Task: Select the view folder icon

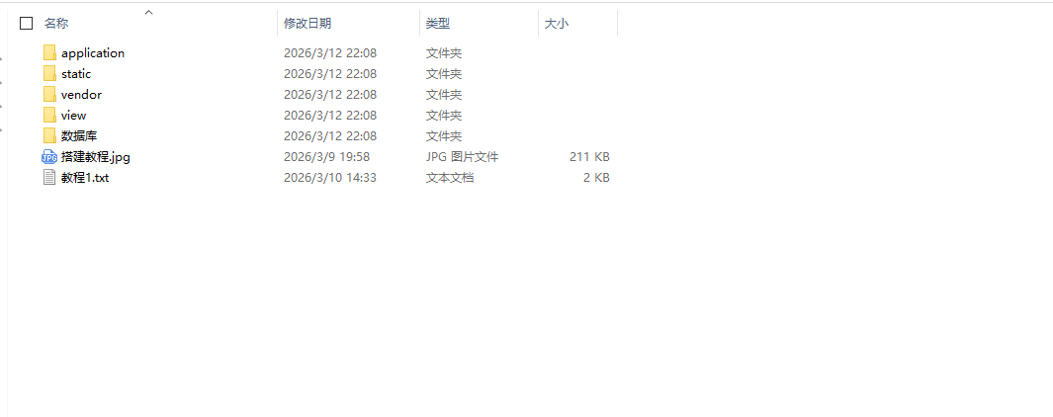Action: 49,116
